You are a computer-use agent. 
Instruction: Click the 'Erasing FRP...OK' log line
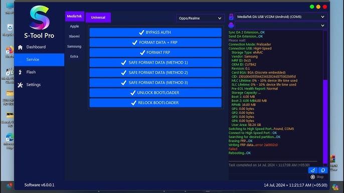click(241, 141)
